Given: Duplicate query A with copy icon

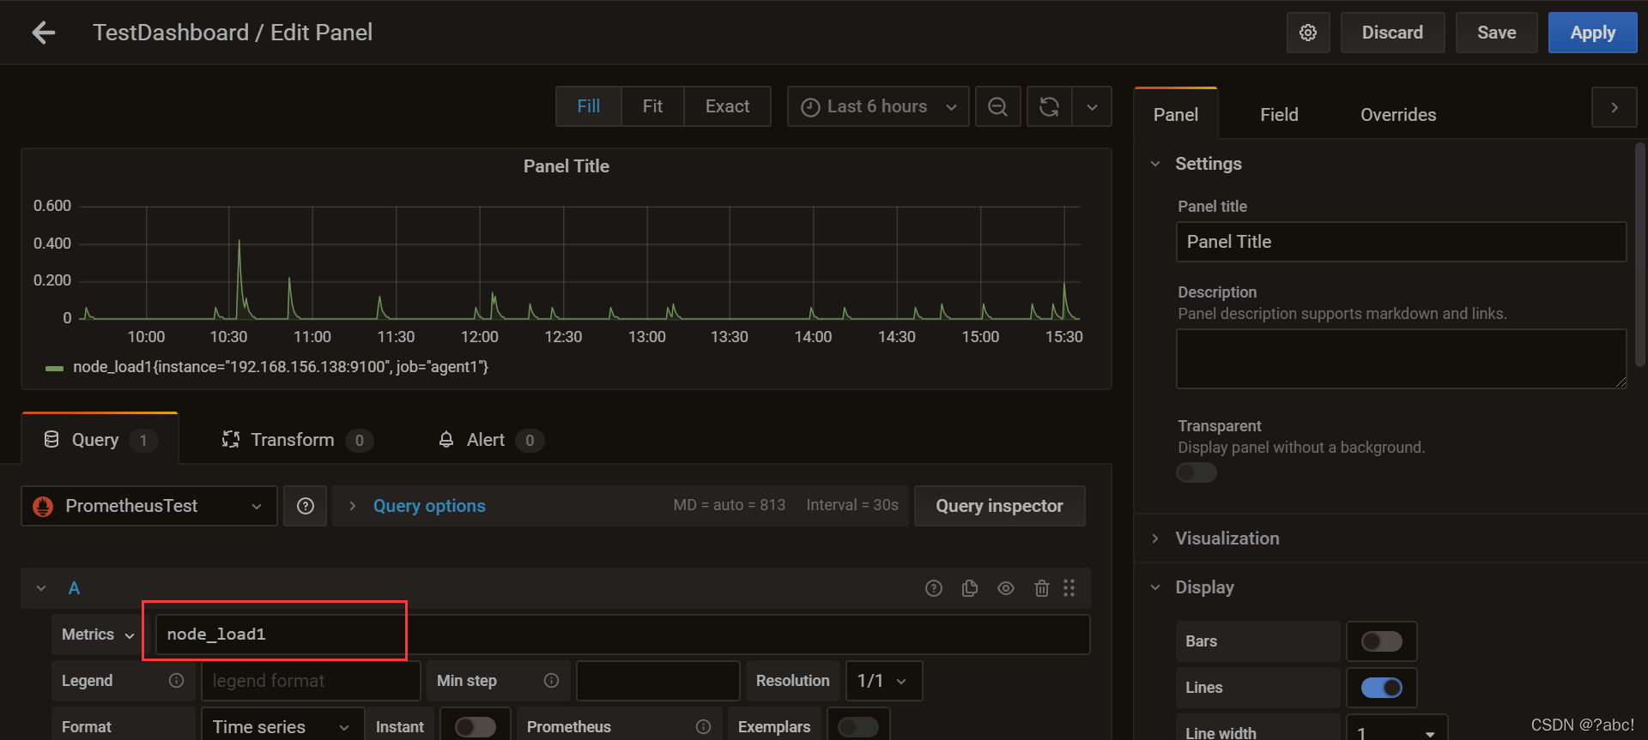Looking at the screenshot, I should click(x=970, y=588).
